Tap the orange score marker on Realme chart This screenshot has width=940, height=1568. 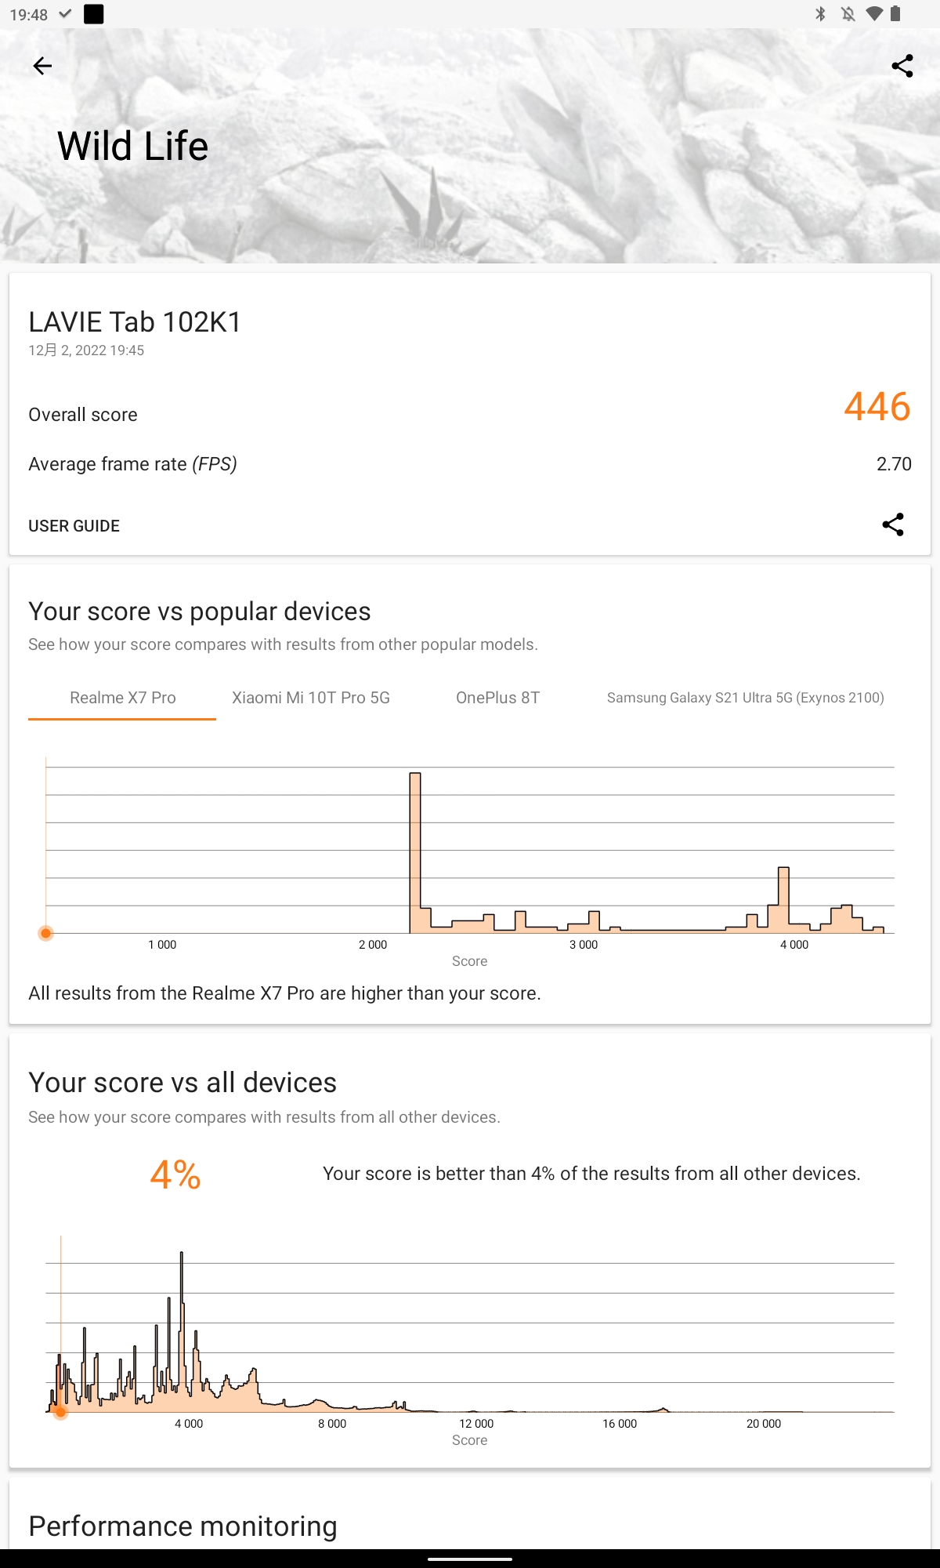click(x=46, y=933)
